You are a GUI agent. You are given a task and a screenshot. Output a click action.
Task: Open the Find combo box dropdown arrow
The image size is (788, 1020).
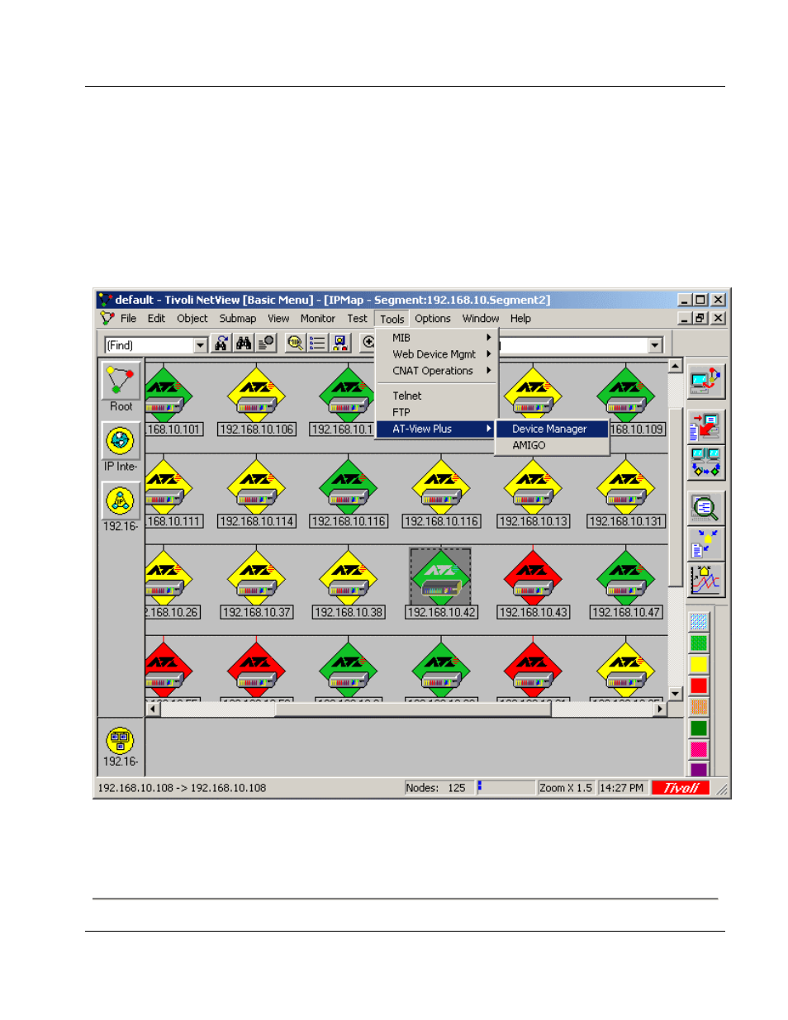coord(200,345)
